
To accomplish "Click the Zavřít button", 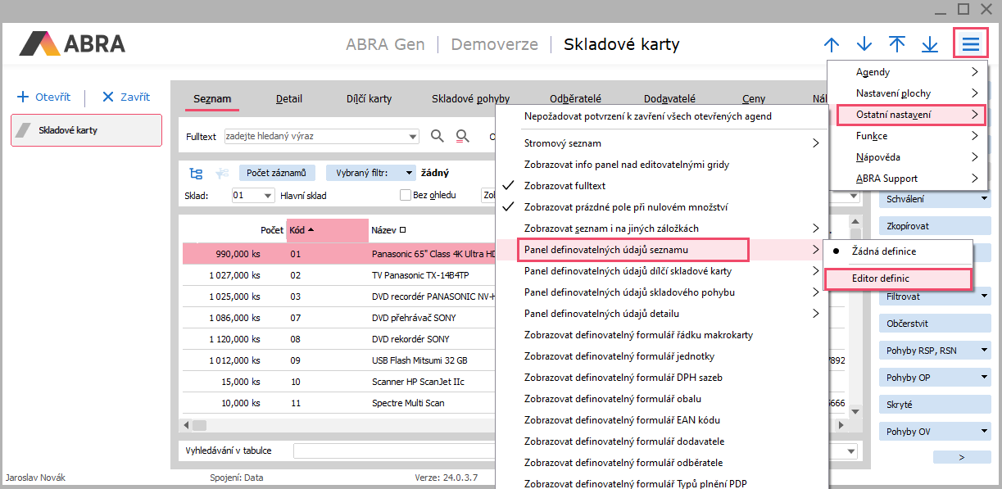I will (126, 97).
